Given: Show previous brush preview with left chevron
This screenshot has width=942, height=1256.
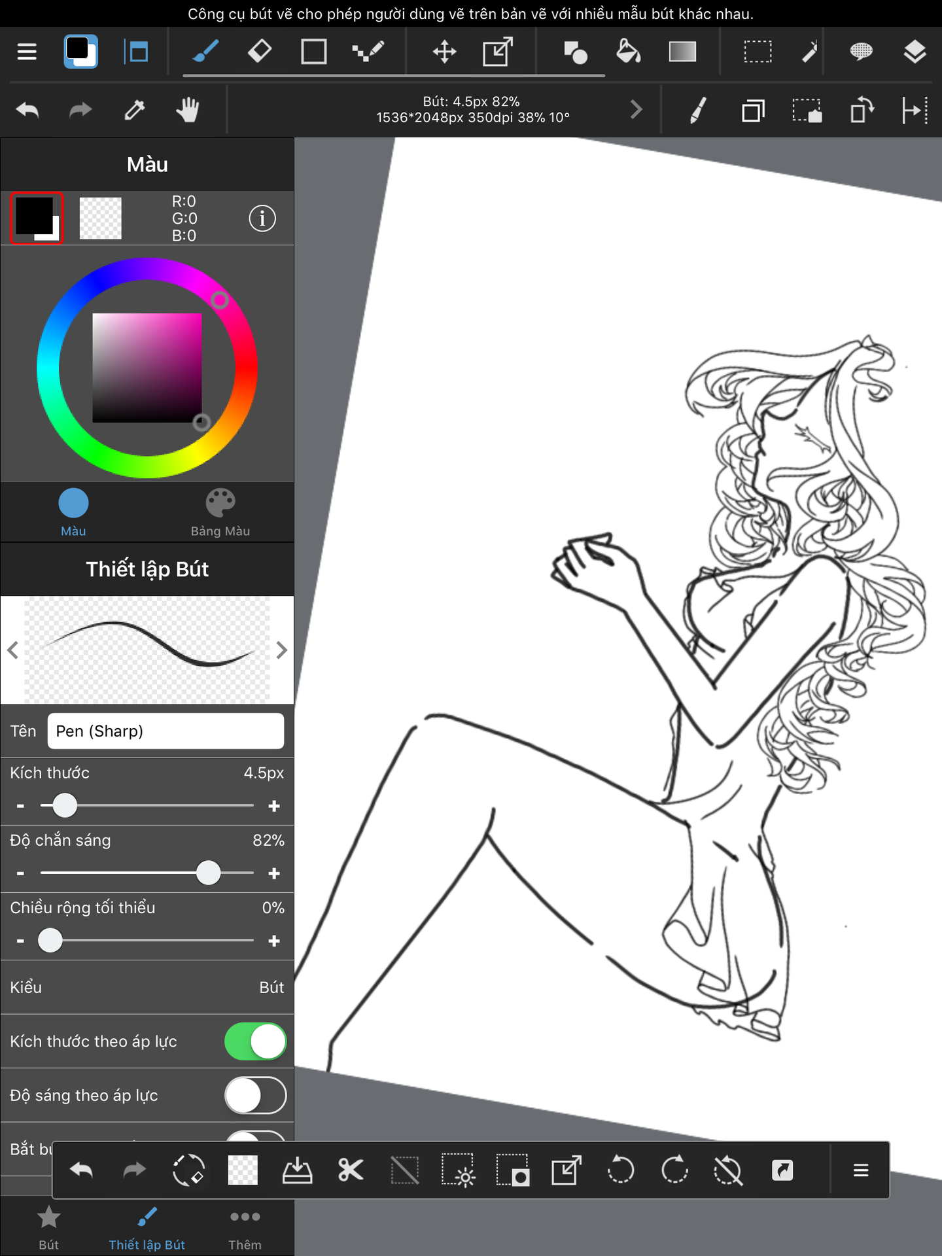Looking at the screenshot, I should (12, 650).
